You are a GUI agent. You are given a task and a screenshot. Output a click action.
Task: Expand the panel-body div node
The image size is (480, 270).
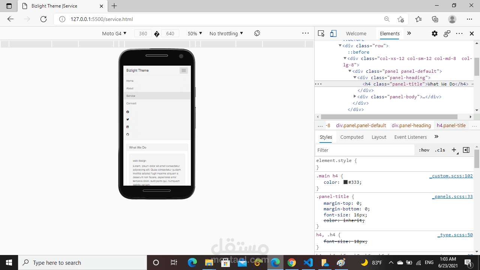click(x=355, y=97)
